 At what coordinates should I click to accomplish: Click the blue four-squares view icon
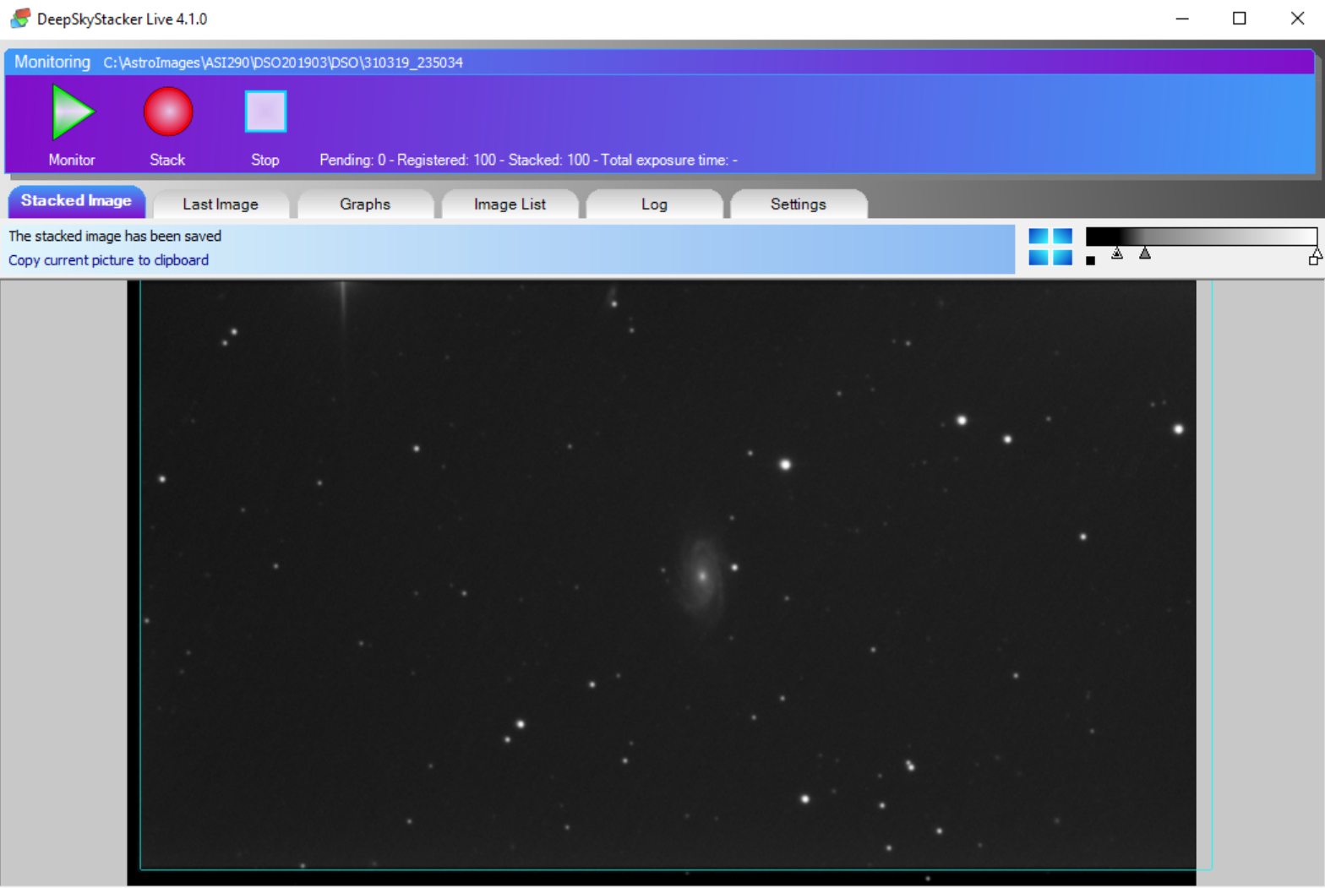(x=1050, y=247)
